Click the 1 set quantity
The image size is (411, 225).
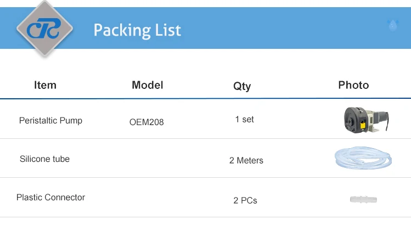click(x=244, y=119)
